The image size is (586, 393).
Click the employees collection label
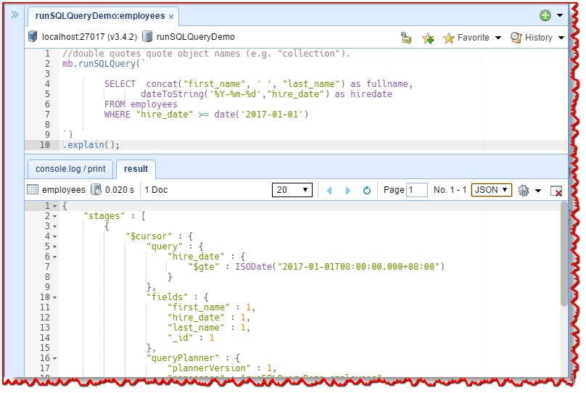(64, 190)
